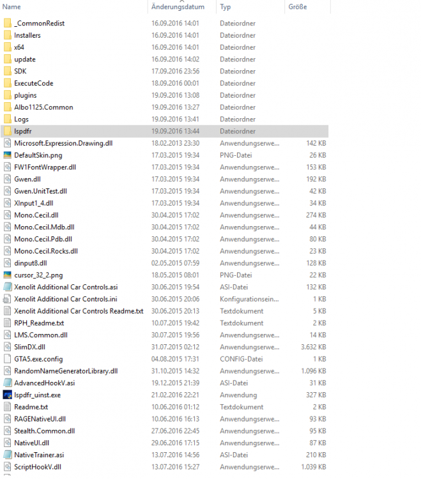This screenshot has height=479, width=421.
Task: Click the type Anwendung of lspdfr_uinst.exe
Action: (x=238, y=395)
